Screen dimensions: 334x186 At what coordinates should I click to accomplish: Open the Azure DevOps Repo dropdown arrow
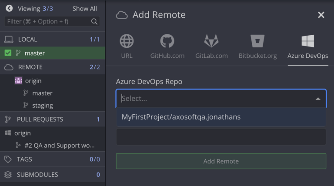[318, 99]
